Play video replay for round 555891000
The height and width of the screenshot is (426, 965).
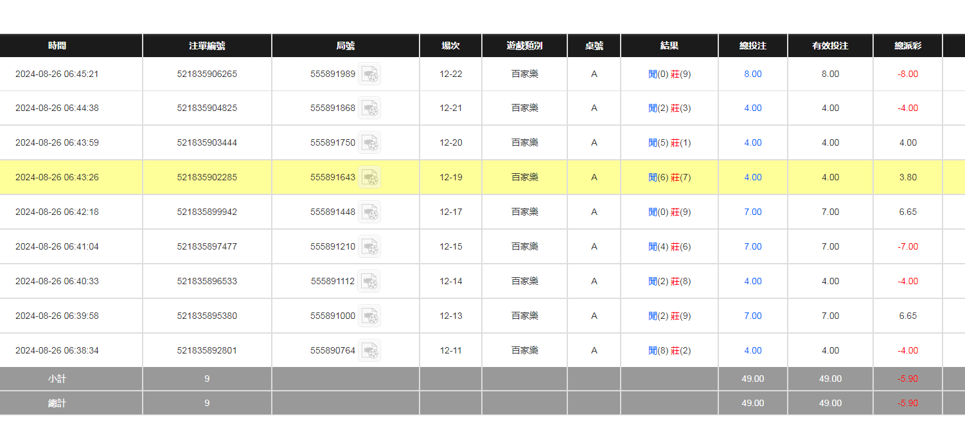click(369, 316)
